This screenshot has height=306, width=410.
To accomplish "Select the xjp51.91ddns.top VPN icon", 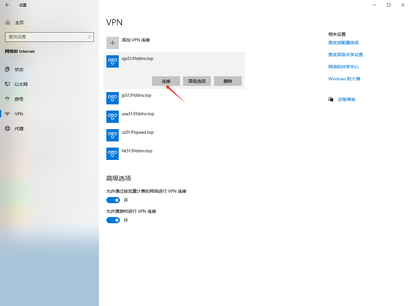I will tap(113, 61).
